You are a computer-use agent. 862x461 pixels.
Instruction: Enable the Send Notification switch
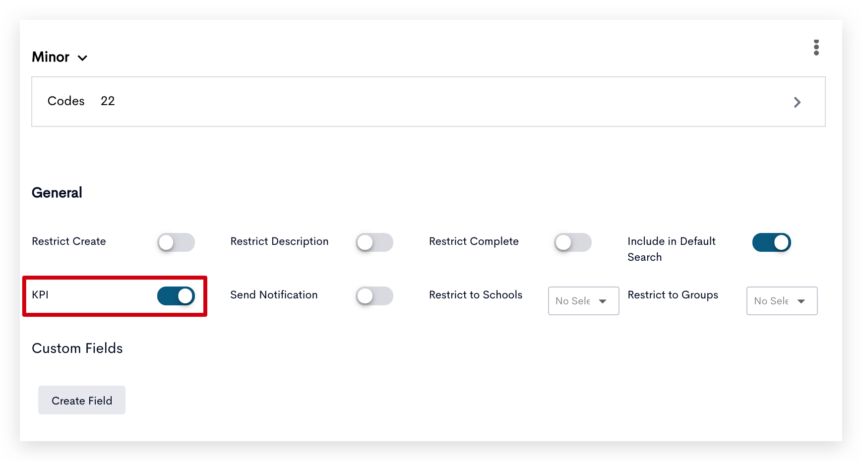374,296
